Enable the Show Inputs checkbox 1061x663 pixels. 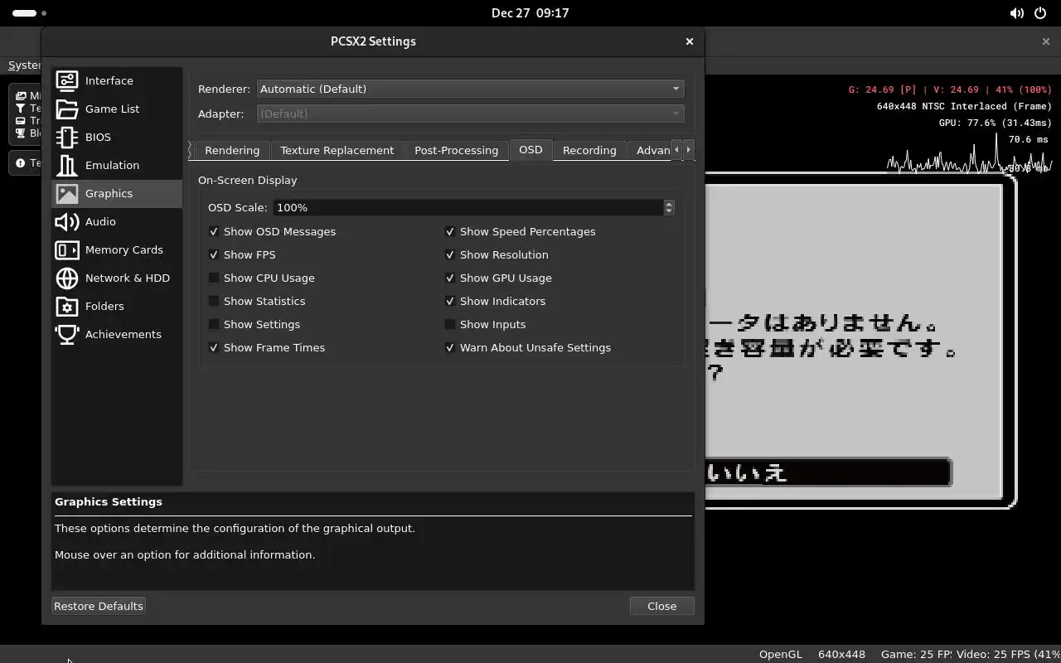point(450,324)
